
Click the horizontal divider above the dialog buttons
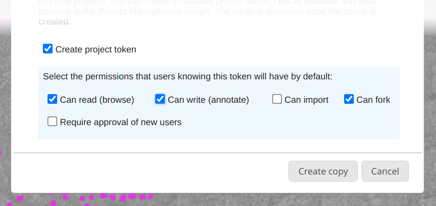pyautogui.click(x=217, y=153)
